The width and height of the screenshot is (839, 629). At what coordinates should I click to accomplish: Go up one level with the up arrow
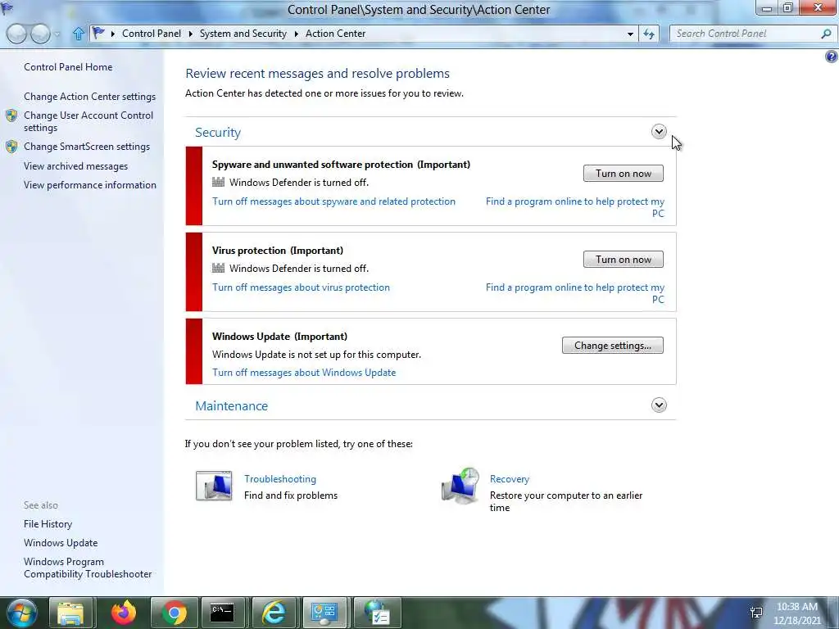pyautogui.click(x=78, y=34)
